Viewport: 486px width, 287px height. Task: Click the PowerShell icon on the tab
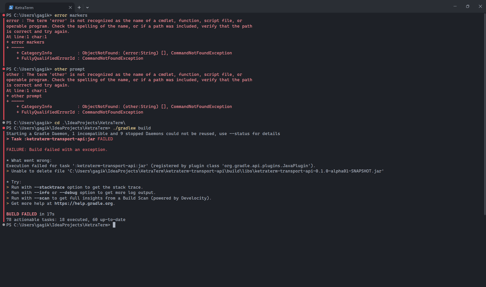(11, 8)
